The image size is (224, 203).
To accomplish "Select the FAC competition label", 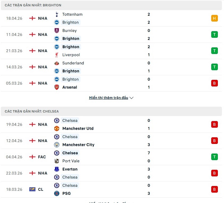I will pos(42,157).
